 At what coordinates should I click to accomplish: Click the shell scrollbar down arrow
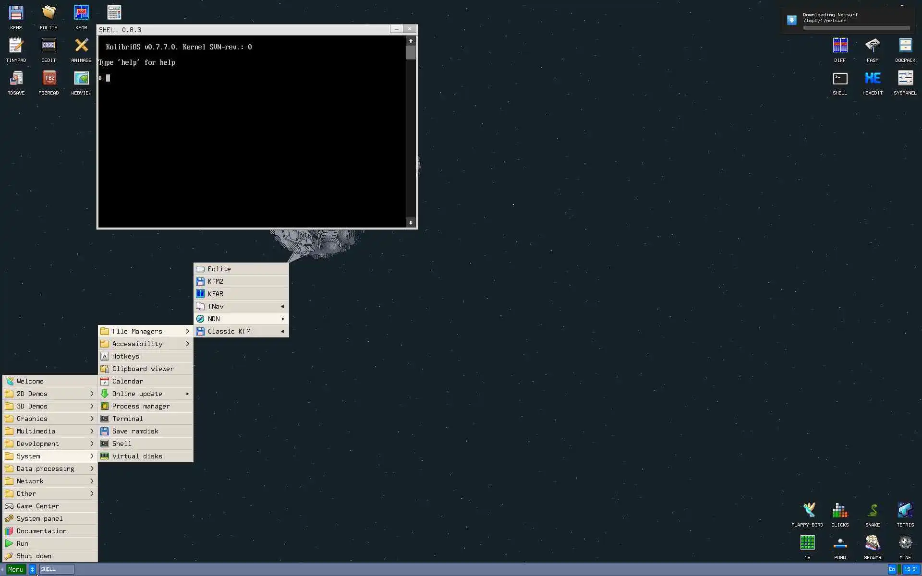click(x=411, y=222)
